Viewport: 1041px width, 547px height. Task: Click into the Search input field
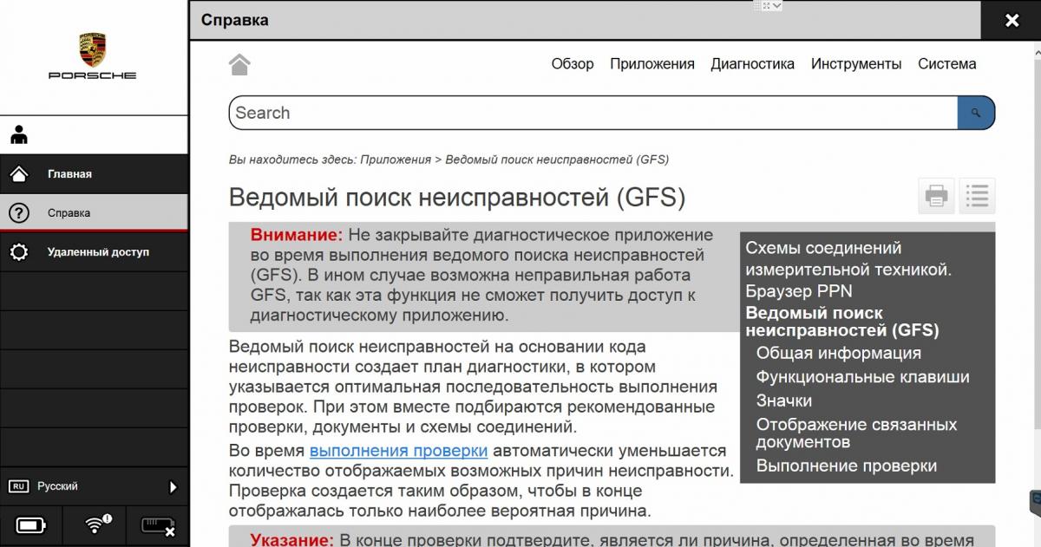593,113
